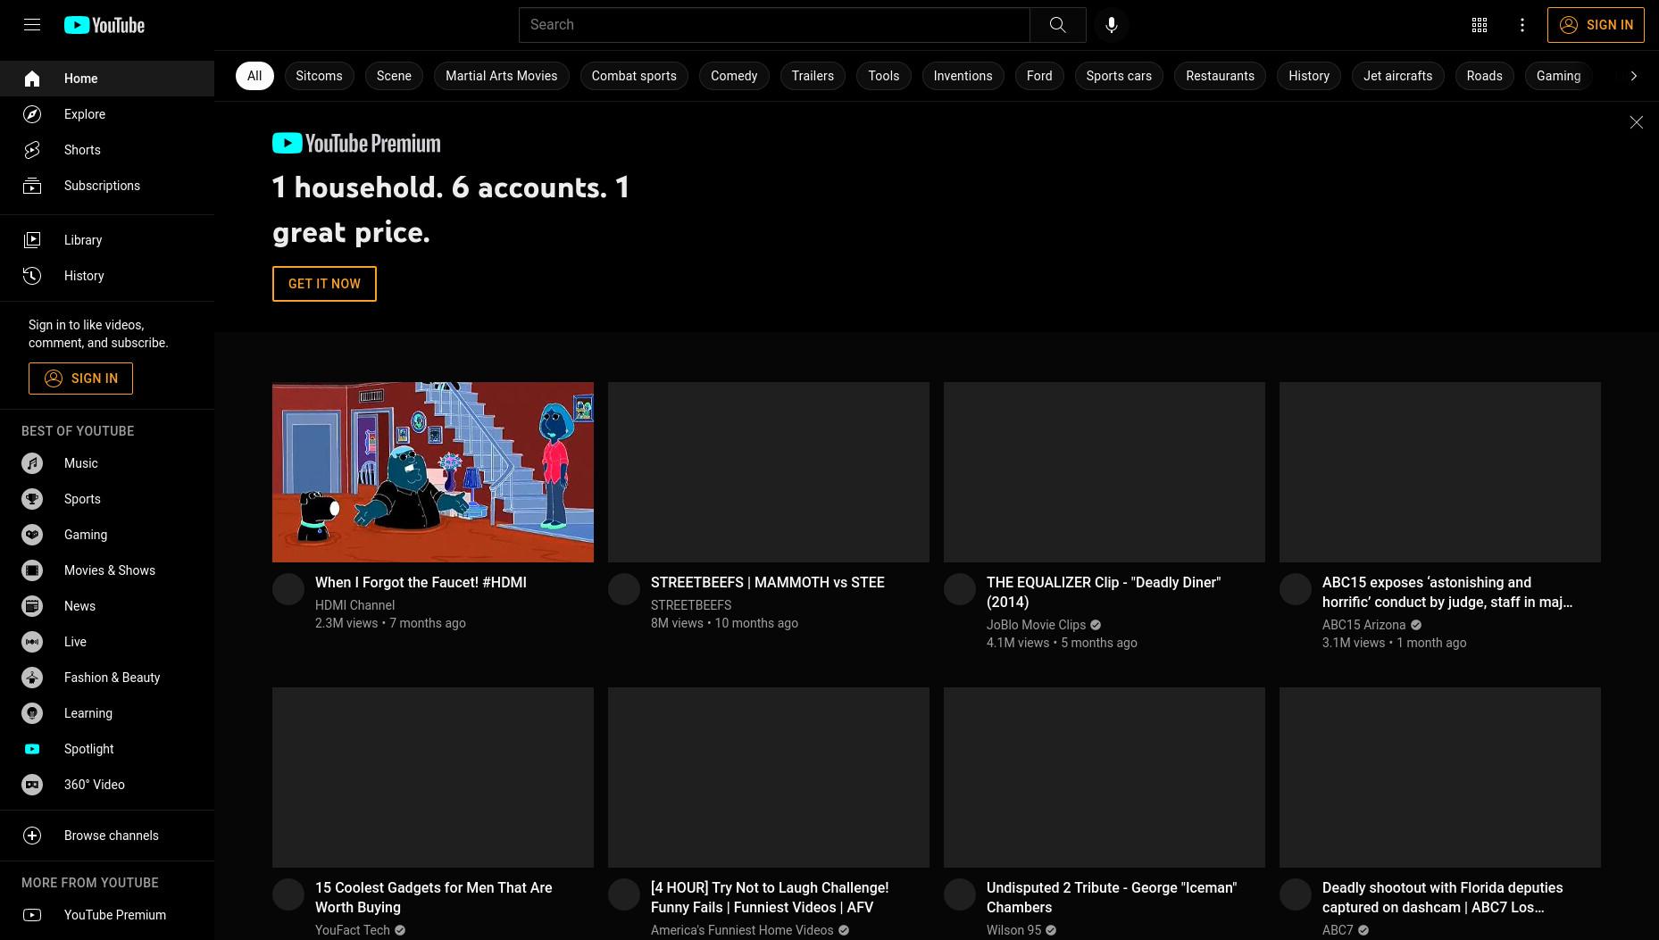Image resolution: width=1659 pixels, height=940 pixels.
Task: Select the Ford chip
Action: click(1039, 76)
